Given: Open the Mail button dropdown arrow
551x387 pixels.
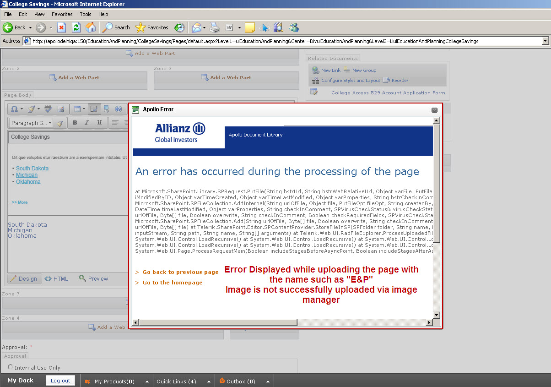Looking at the screenshot, I should click(x=205, y=27).
